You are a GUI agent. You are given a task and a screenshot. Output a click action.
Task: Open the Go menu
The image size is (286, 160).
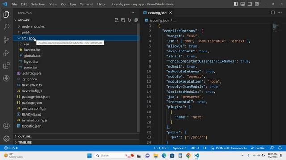pos(63,4)
